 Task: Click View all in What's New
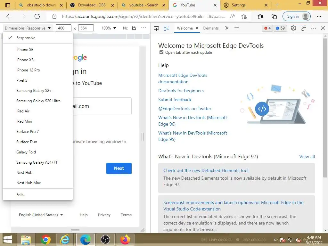click(x=307, y=157)
